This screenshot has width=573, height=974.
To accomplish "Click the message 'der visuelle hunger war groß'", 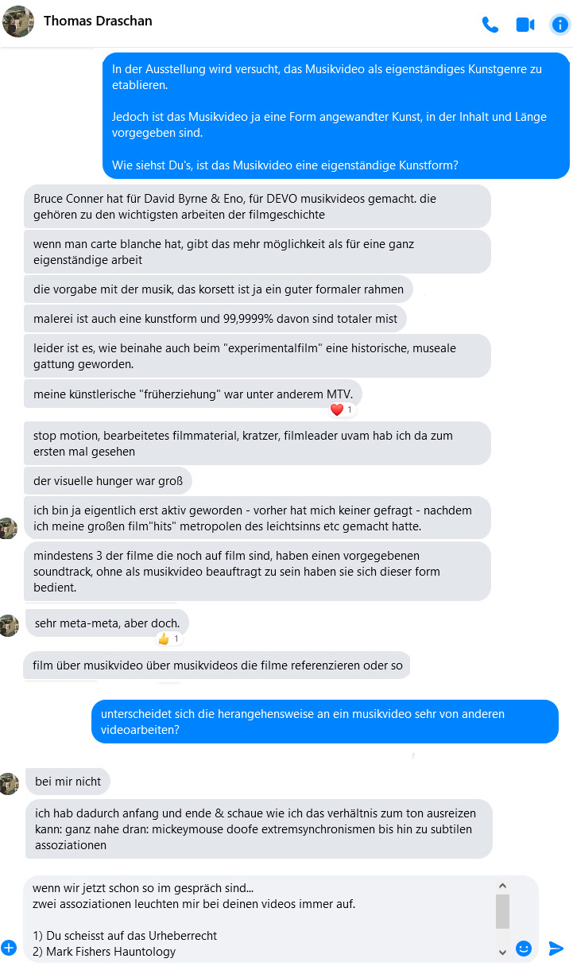I will tap(108, 480).
